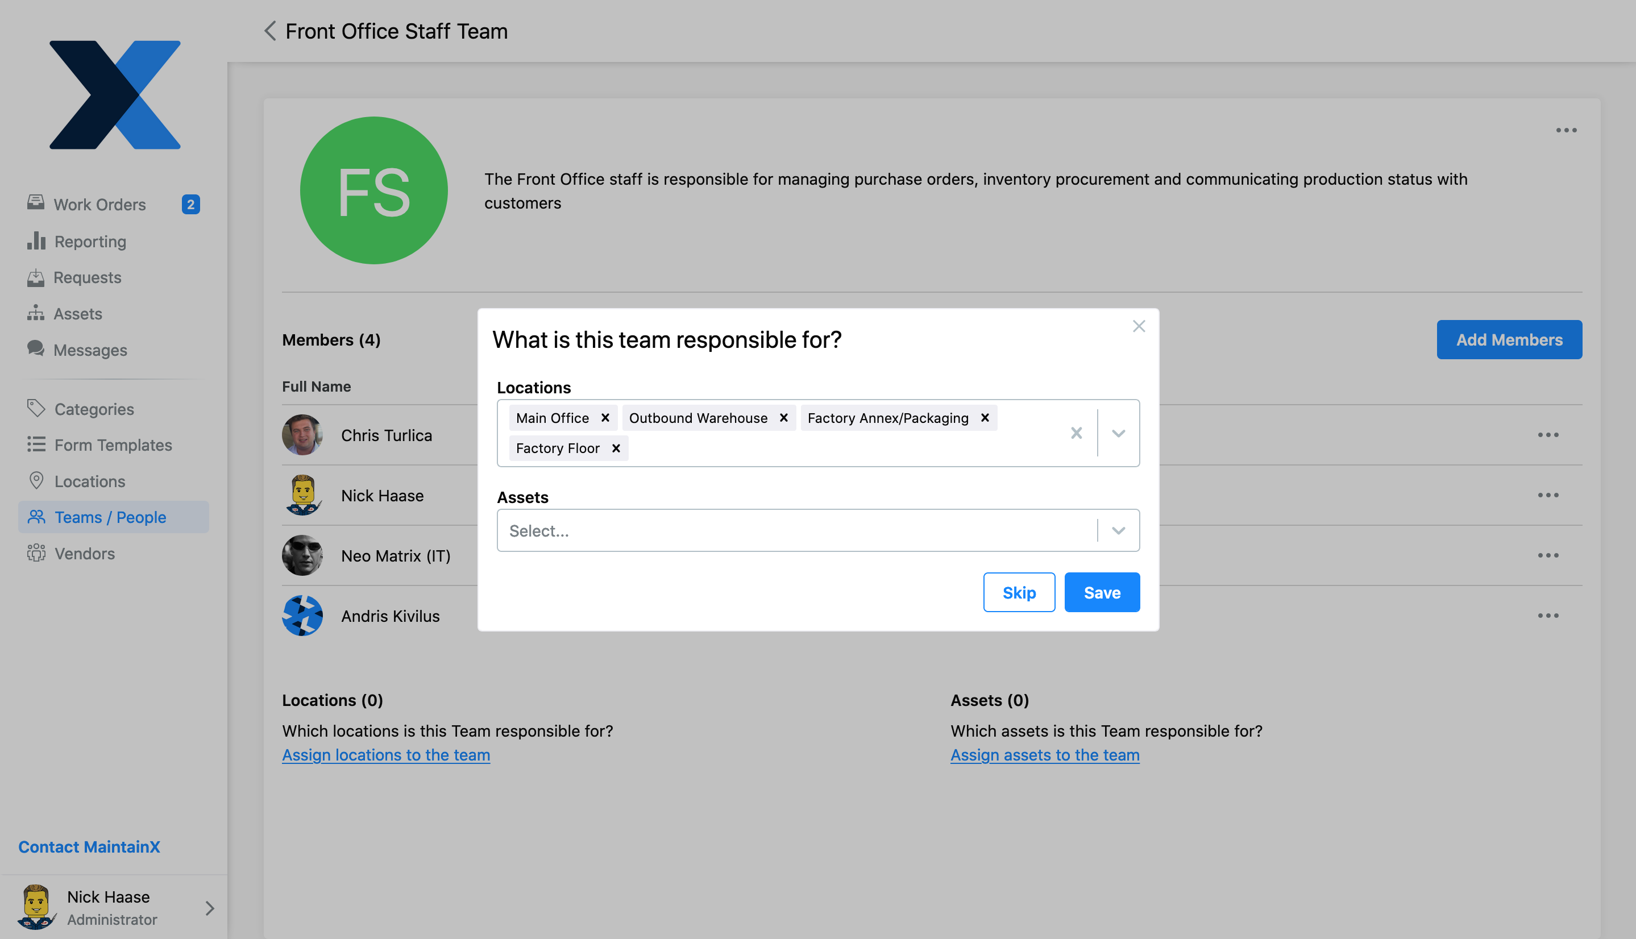Click the Messages speech bubble icon
The image size is (1636, 939).
pos(36,348)
